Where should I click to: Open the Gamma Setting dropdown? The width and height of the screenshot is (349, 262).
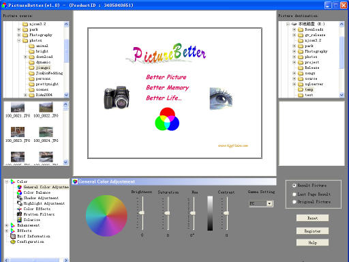pos(269,203)
